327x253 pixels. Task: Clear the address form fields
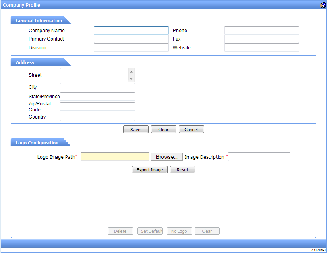163,129
